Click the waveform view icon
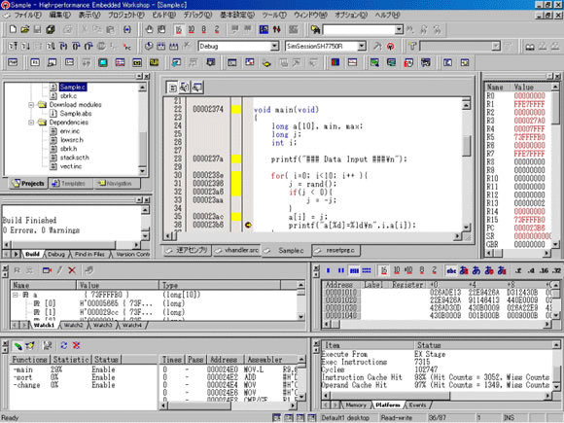Viewport: 564px width, 423px height. (x=352, y=62)
